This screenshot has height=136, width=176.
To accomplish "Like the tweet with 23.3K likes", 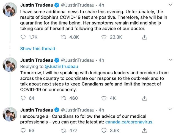I will 104,37.
